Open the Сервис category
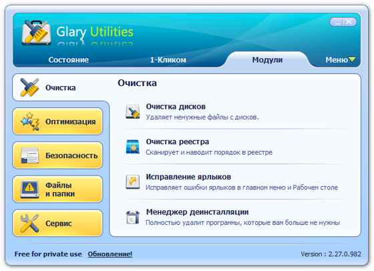 [57, 223]
